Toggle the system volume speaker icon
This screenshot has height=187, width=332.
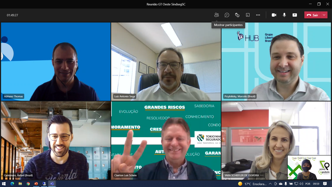click(301, 184)
